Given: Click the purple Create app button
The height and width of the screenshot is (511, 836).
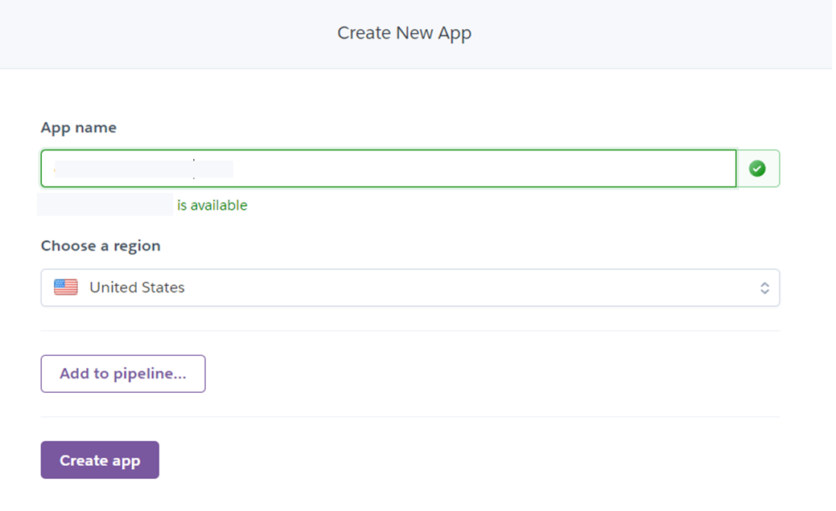Looking at the screenshot, I should [x=100, y=460].
